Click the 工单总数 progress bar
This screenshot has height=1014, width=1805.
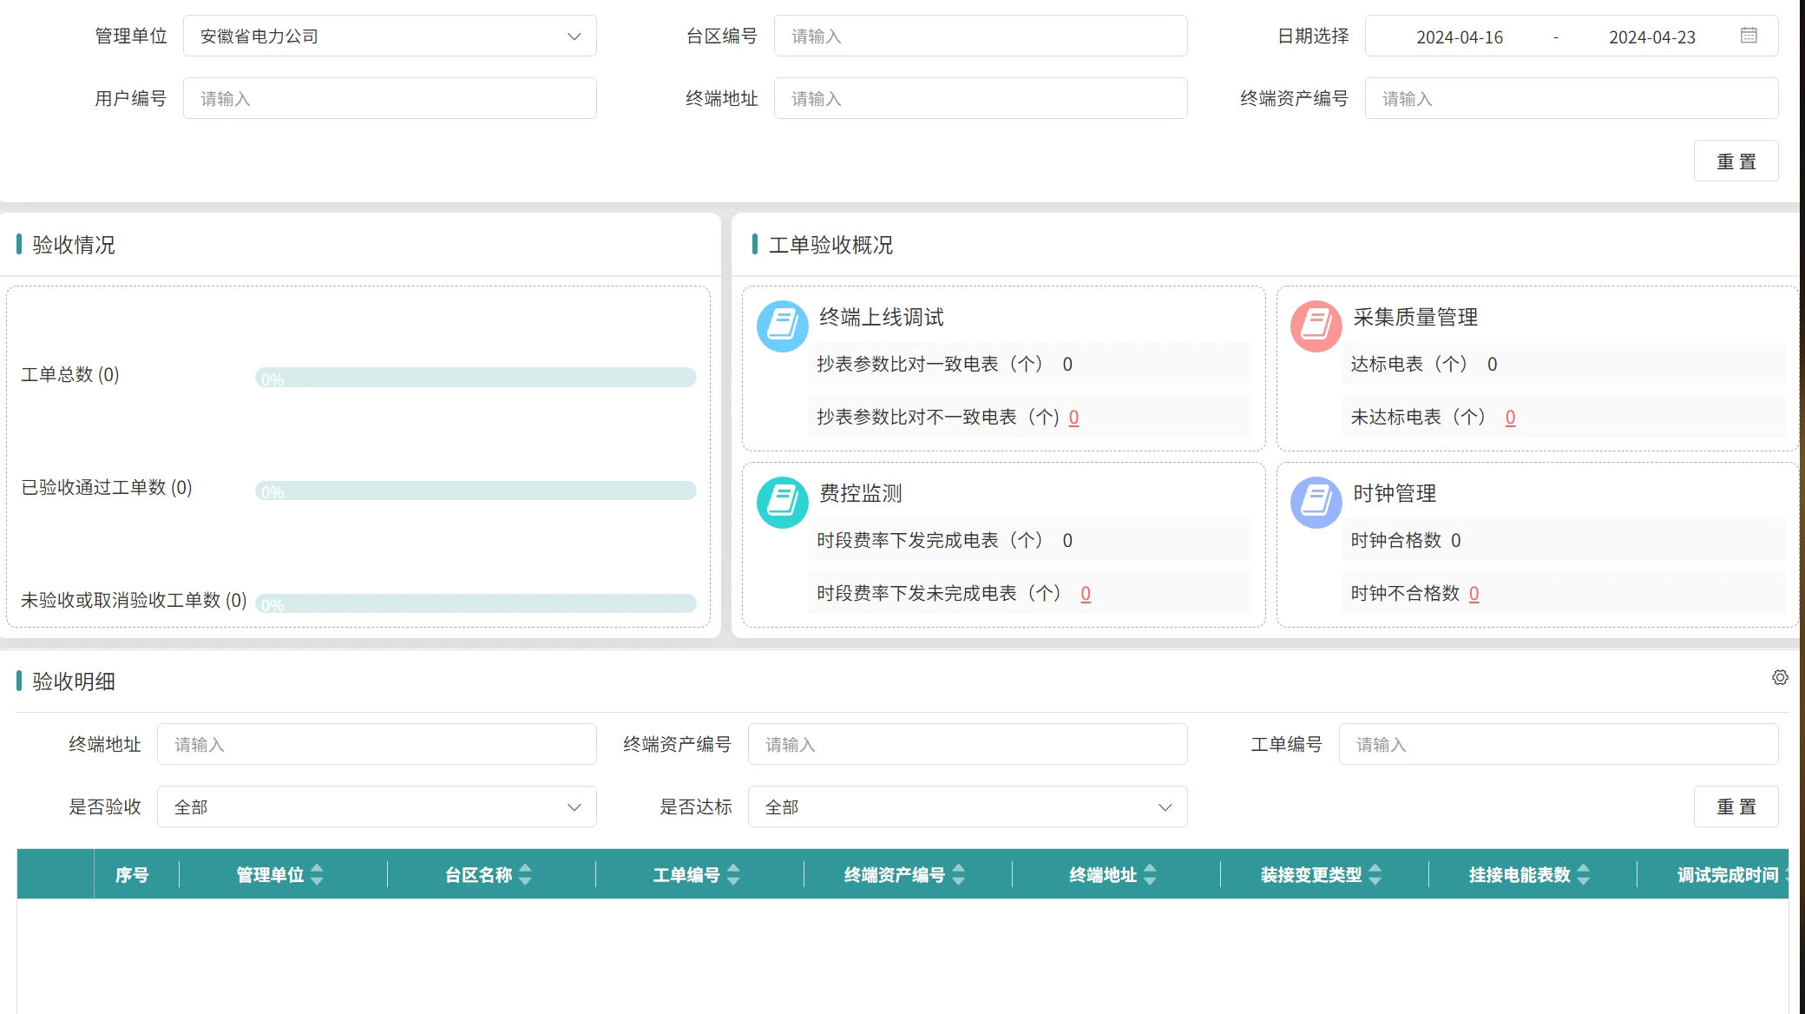pos(476,377)
